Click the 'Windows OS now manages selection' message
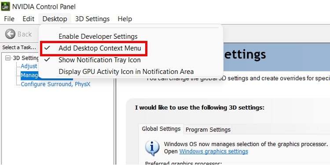 pyautogui.click(x=246, y=144)
